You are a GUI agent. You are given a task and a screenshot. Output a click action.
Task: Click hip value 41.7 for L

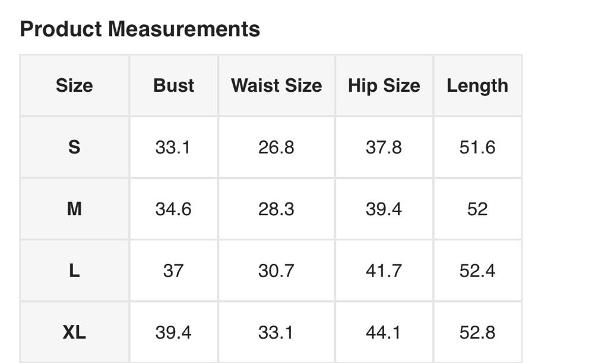click(x=384, y=271)
